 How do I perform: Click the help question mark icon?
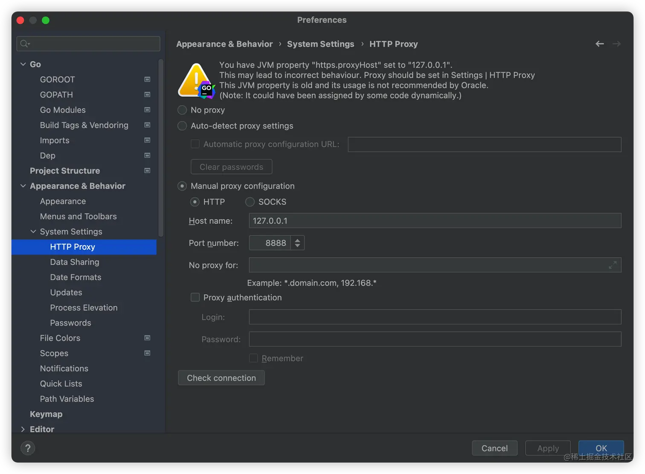[28, 448]
